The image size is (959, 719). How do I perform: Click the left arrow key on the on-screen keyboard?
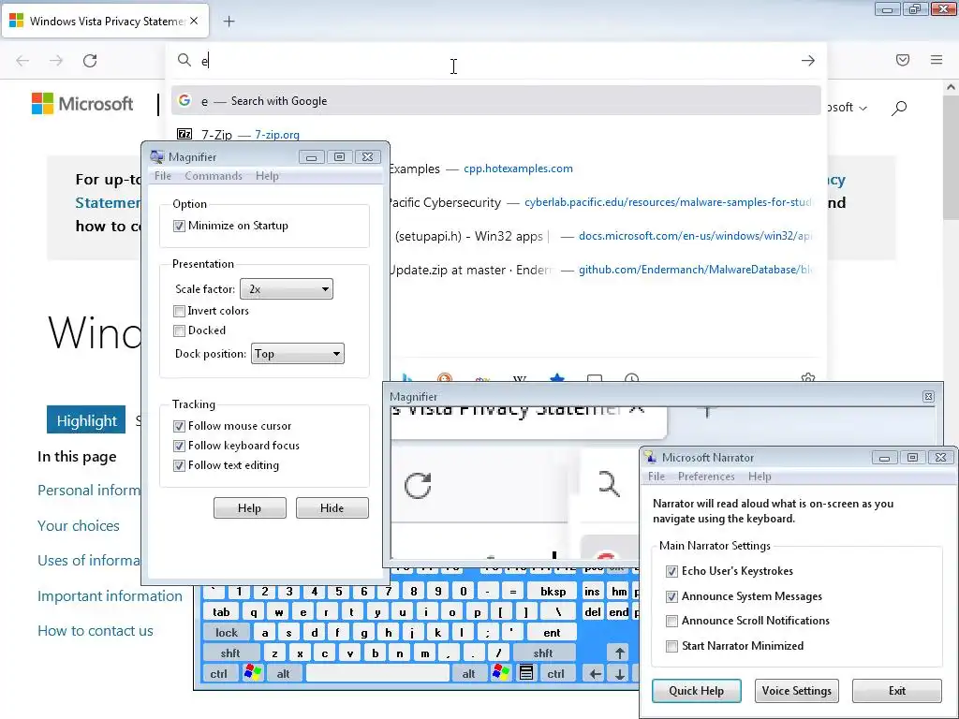coord(595,674)
